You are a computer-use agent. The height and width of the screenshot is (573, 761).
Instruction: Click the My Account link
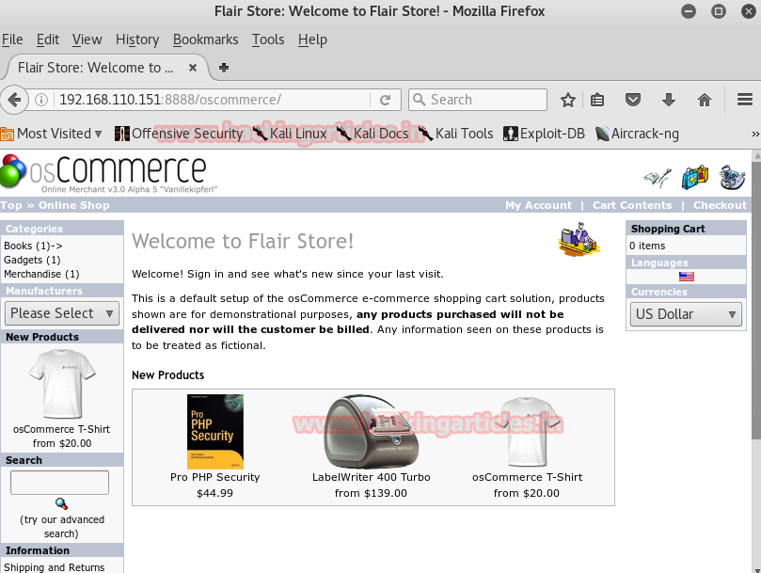(538, 205)
